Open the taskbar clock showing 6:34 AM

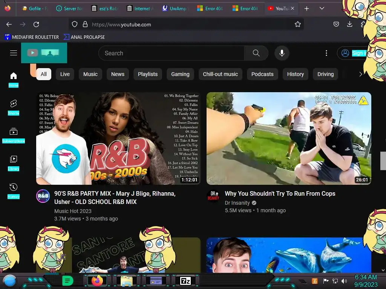[x=366, y=281]
